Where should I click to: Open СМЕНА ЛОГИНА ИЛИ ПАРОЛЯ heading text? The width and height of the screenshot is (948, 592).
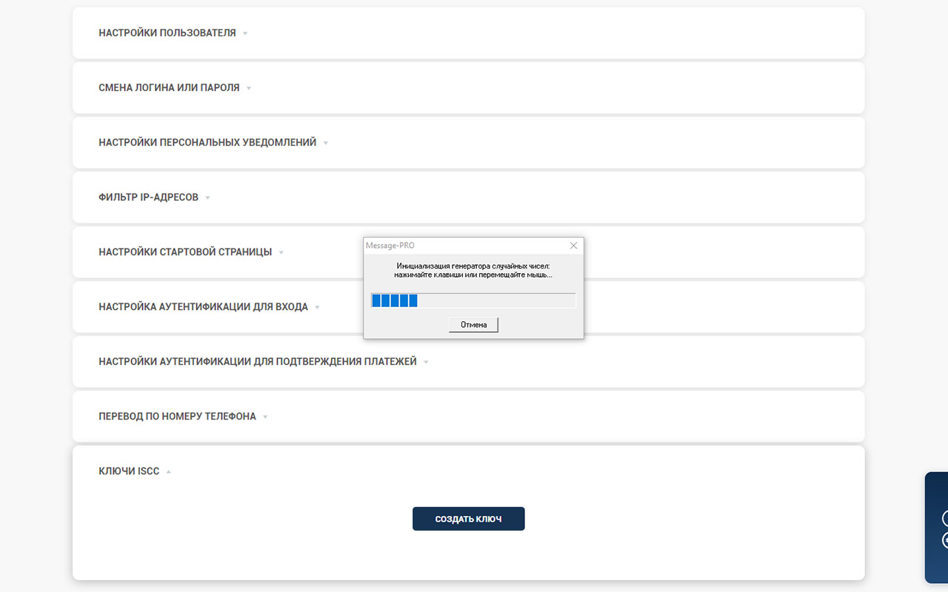pos(169,88)
